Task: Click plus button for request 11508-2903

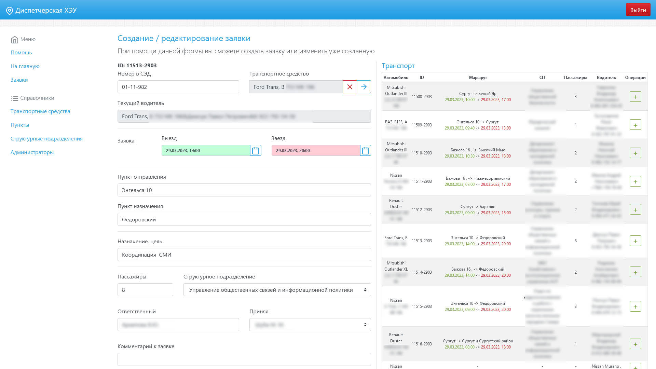Action: 635,97
